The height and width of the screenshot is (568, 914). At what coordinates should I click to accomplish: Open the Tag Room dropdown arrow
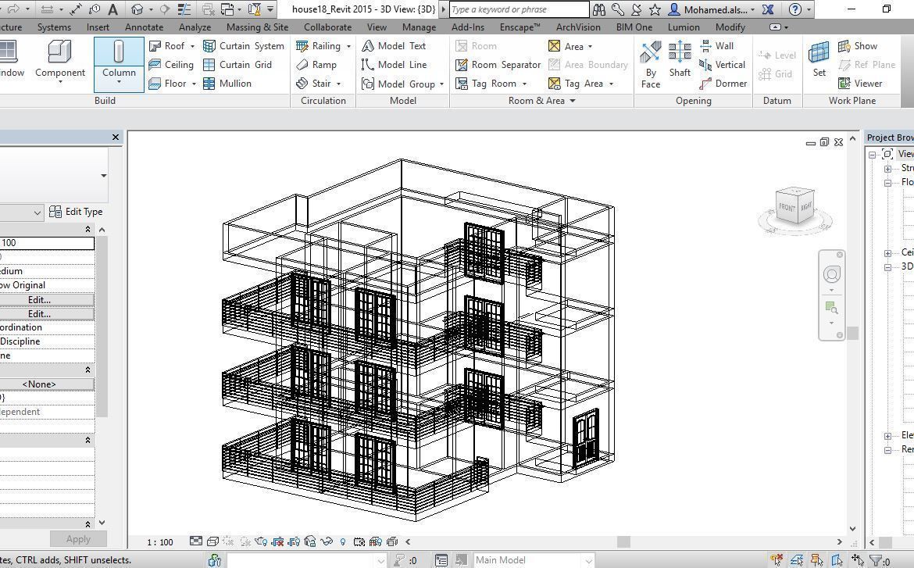tap(525, 84)
